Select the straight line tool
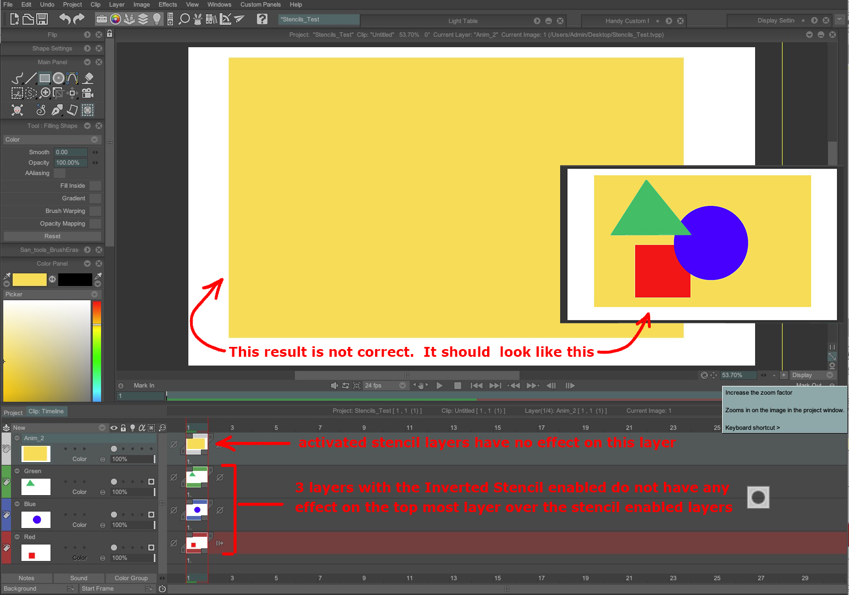 (31, 78)
